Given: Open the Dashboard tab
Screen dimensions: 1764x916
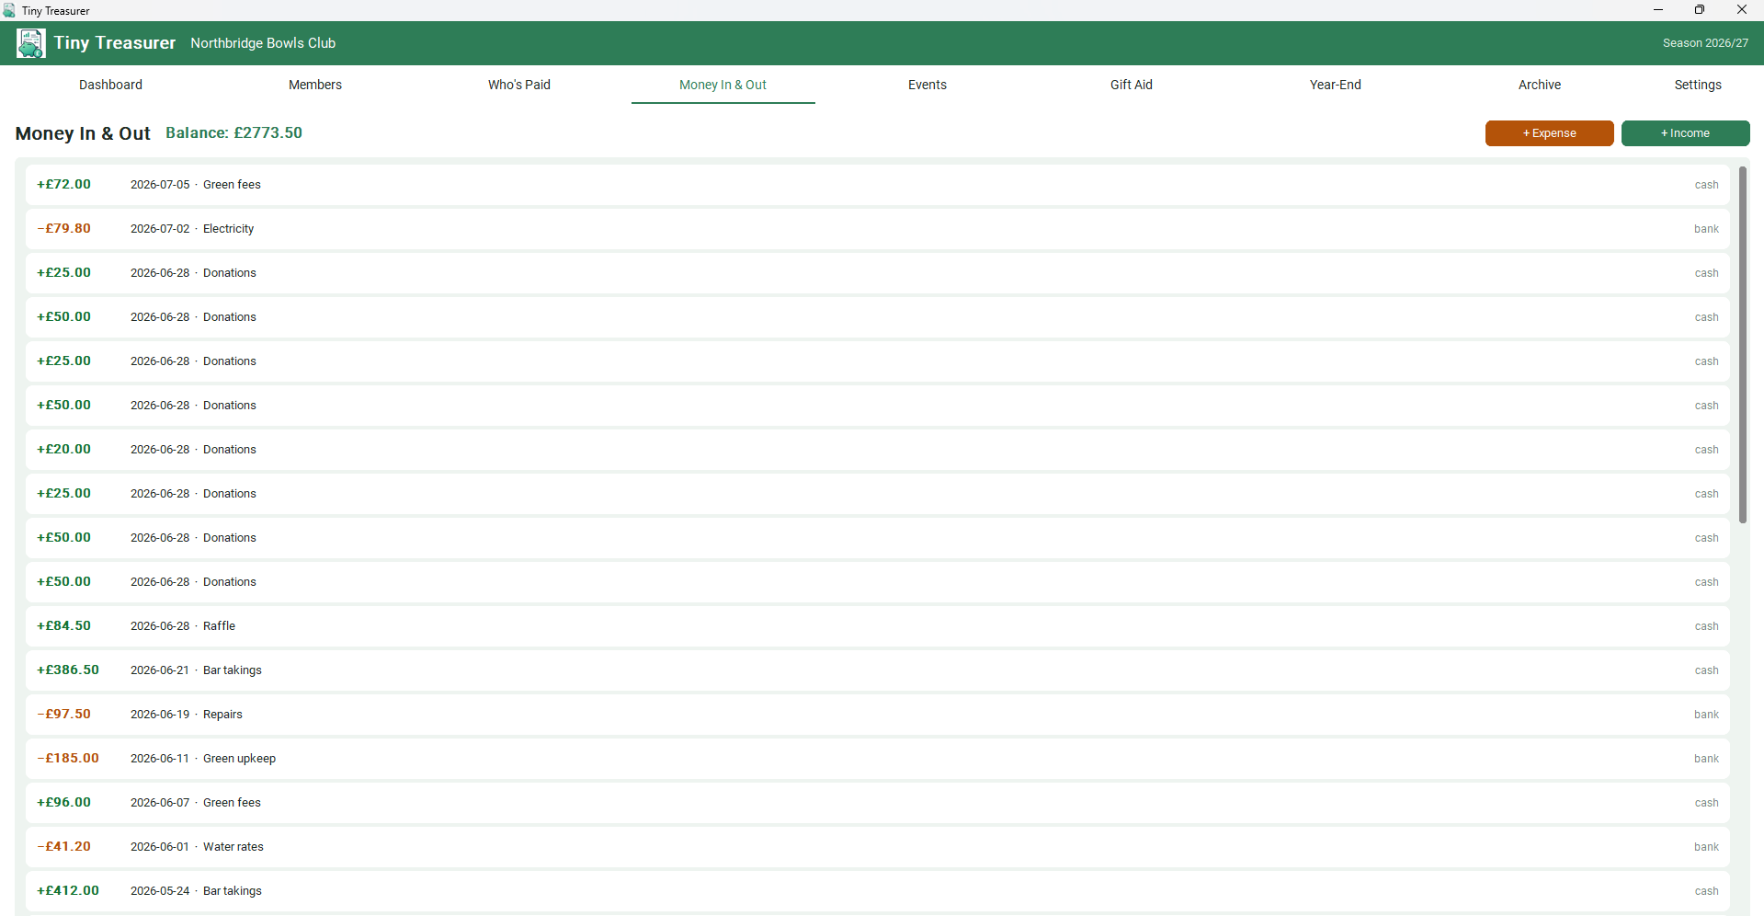Looking at the screenshot, I should pos(110,85).
